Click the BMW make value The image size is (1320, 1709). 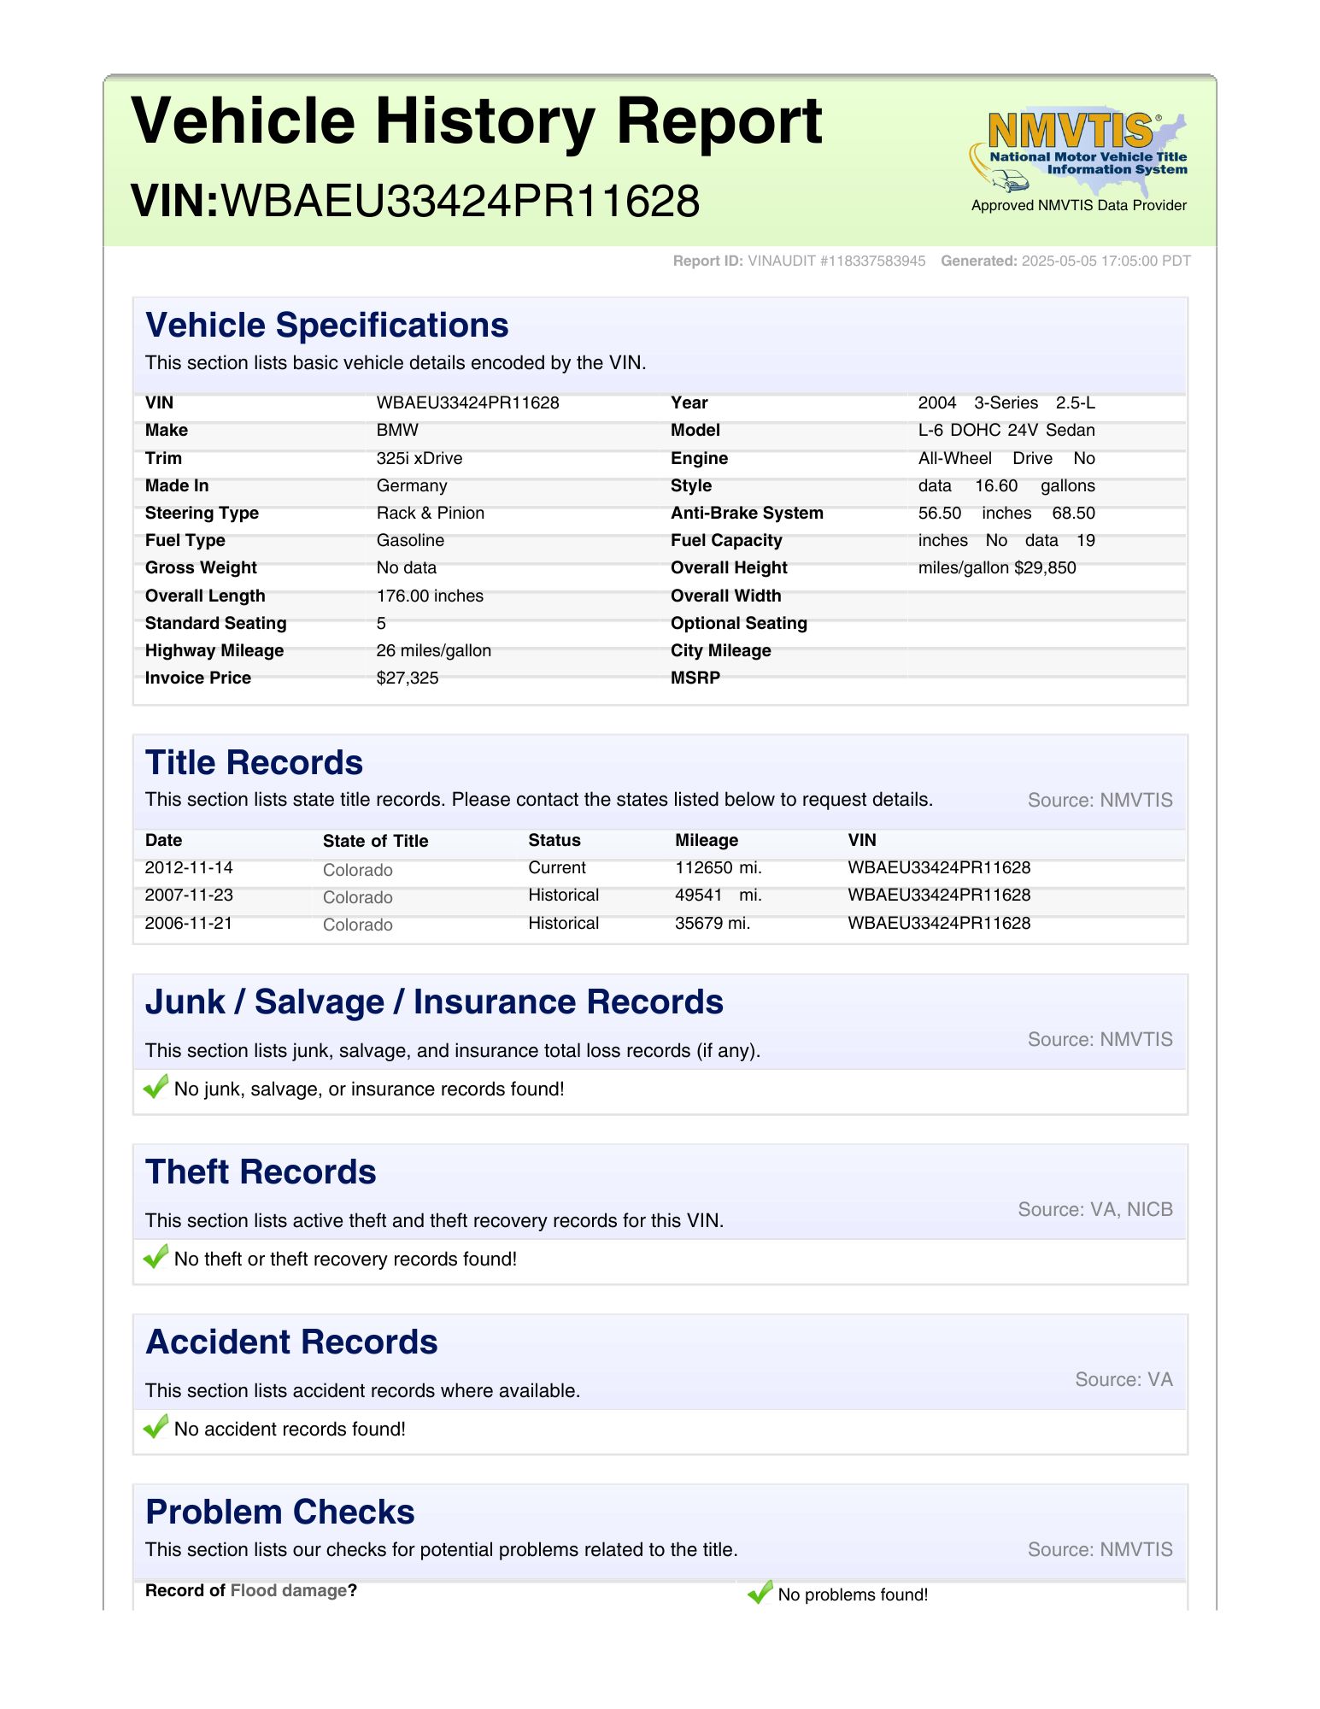(397, 430)
